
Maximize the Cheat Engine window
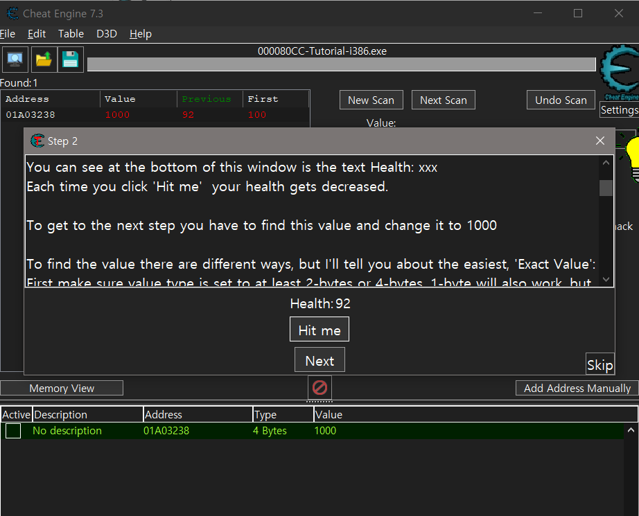coord(578,13)
